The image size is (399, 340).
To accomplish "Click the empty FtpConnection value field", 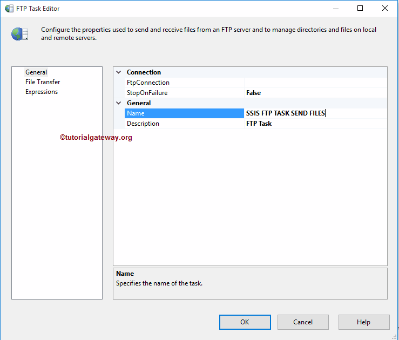I will pyautogui.click(x=315, y=83).
